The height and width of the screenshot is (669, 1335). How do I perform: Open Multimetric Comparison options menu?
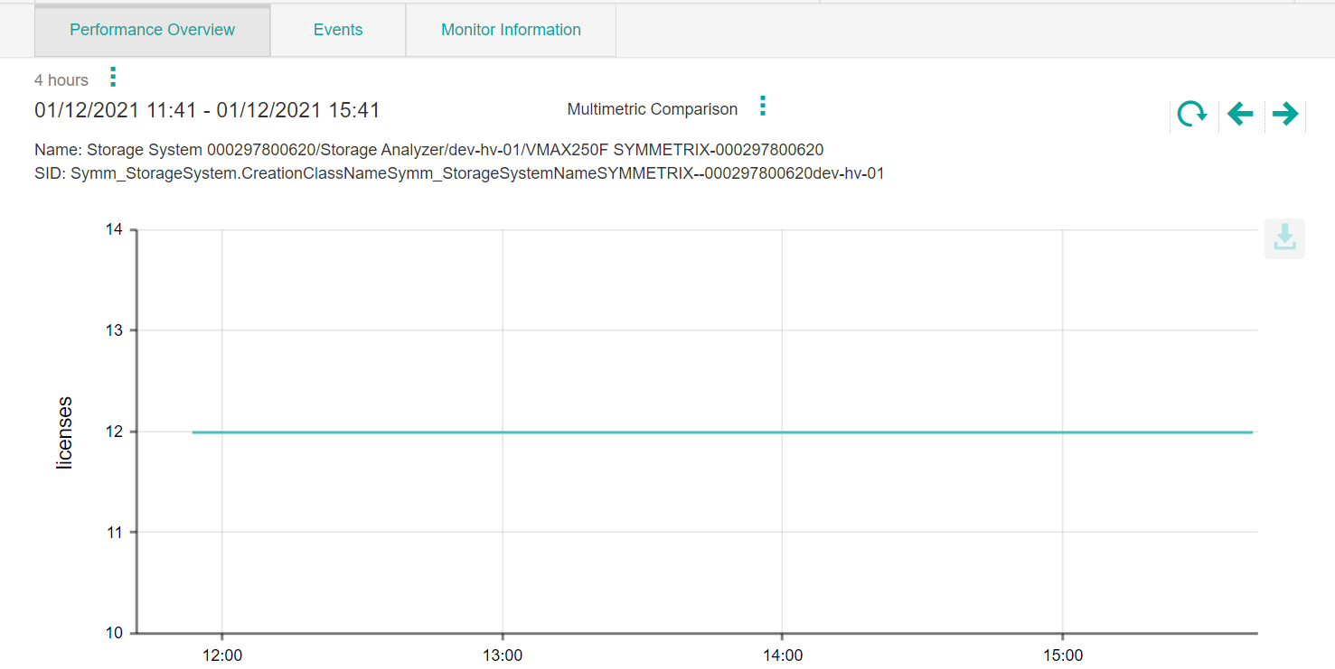point(763,107)
